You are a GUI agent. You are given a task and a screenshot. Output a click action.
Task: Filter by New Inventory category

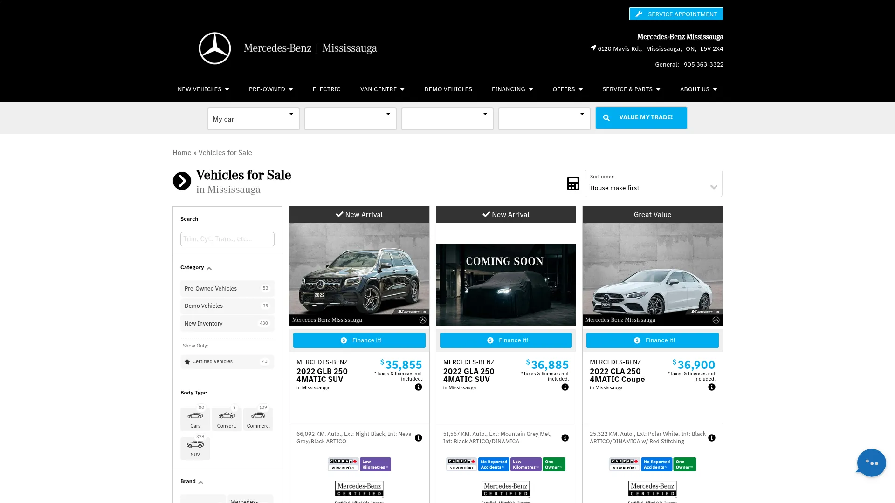tap(227, 324)
